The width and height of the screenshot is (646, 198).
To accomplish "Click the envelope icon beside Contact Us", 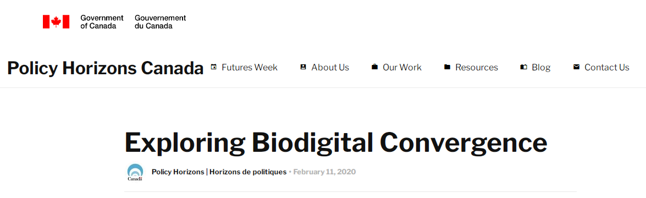I will (576, 67).
